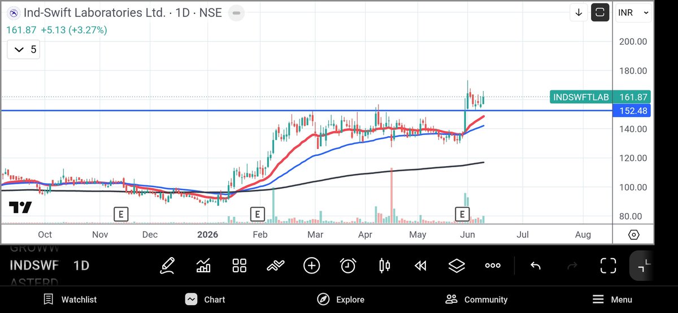Change chart type with the candlestick icon
This screenshot has width=678, height=313.
(x=384, y=265)
